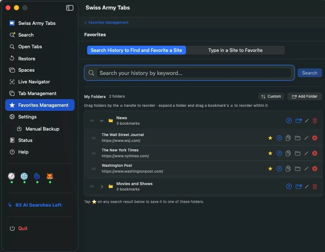Viewport: 325px width, 252px height.
Task: Open the Custom sort order dropdown
Action: [x=271, y=96]
